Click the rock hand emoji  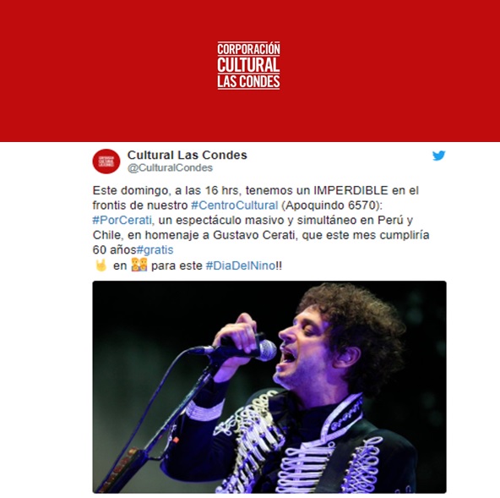101,265
